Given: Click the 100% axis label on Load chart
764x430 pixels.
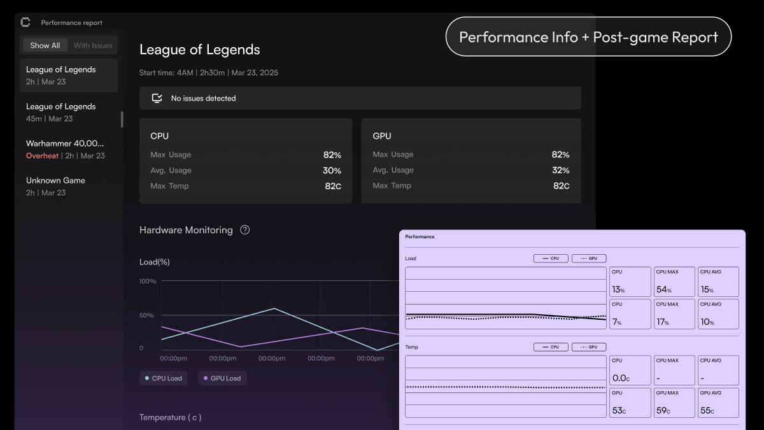Looking at the screenshot, I should tap(148, 281).
